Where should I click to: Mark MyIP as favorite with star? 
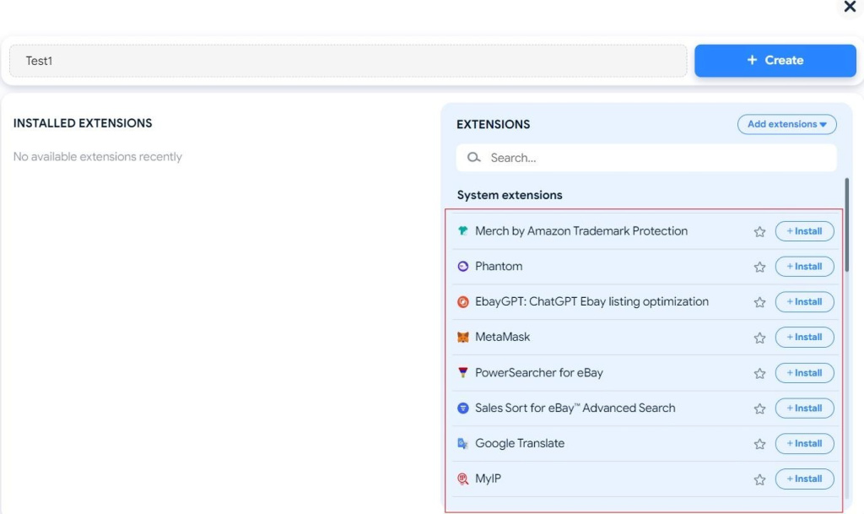(759, 479)
